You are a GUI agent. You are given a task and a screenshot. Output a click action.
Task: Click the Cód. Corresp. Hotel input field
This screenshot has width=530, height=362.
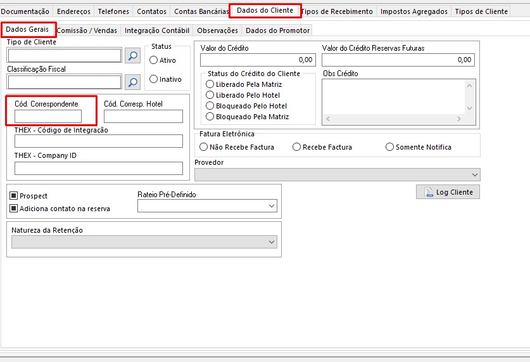click(143, 117)
